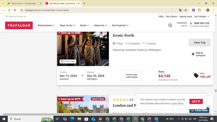The height and width of the screenshot is (122, 217).
Task: Close the Last Minute Deals tab
Action: pos(78,3)
